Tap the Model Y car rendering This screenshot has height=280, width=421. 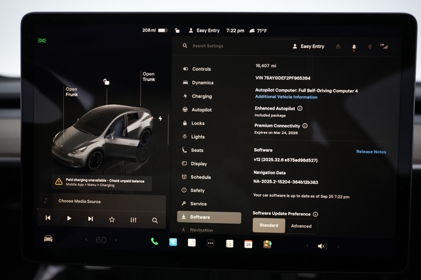[x=102, y=137]
